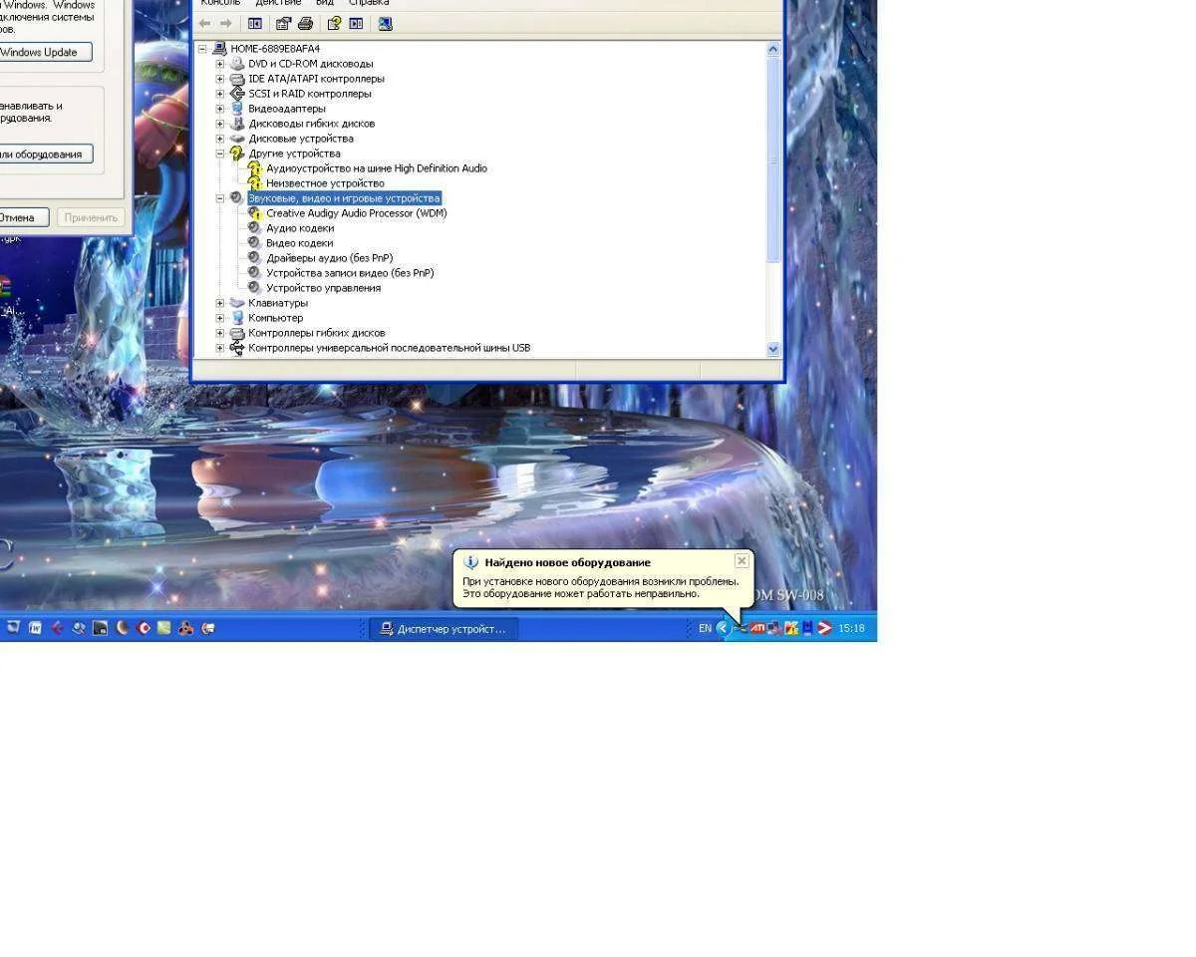
Task: Scan for hardware changes toolbar icon
Action: point(385,23)
